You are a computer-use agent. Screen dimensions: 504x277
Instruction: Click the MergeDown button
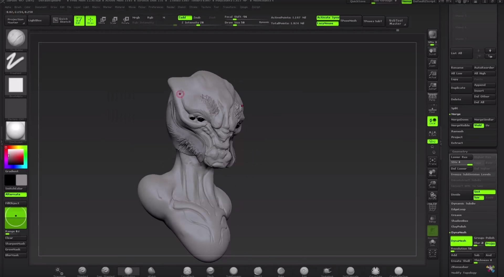(461, 120)
